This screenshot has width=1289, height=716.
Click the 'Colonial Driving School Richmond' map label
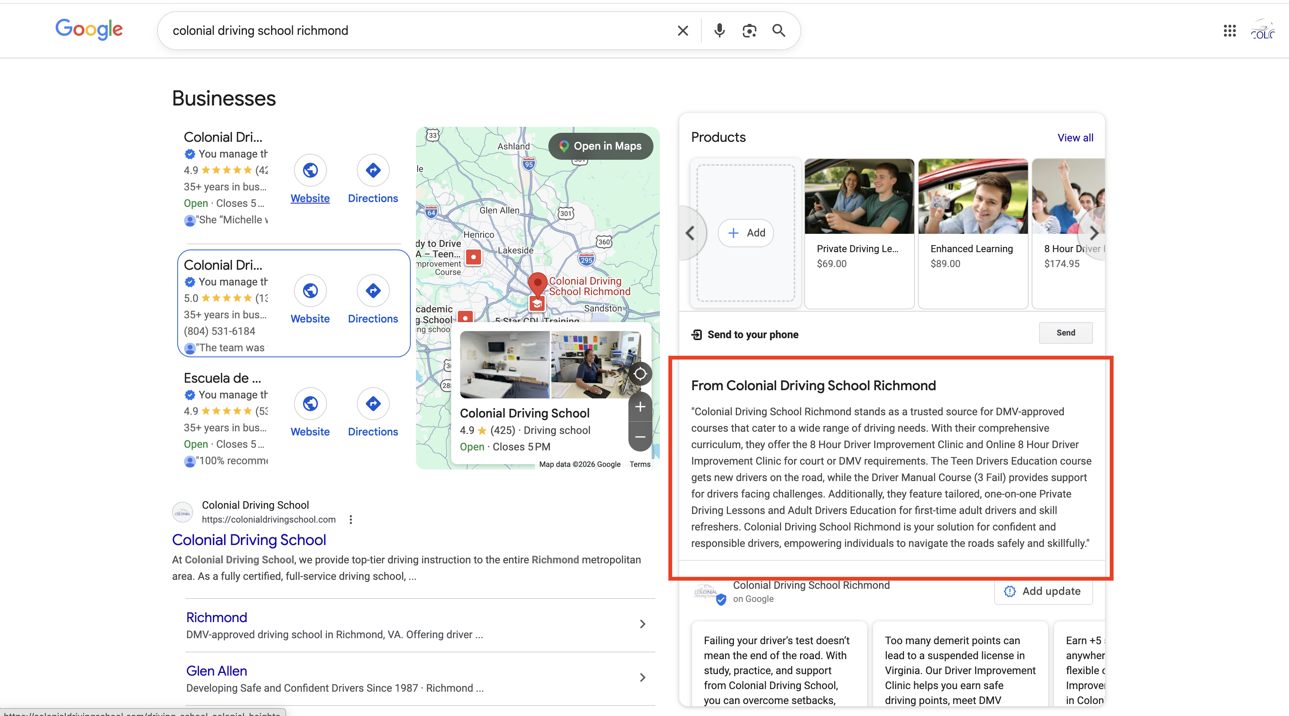point(590,286)
